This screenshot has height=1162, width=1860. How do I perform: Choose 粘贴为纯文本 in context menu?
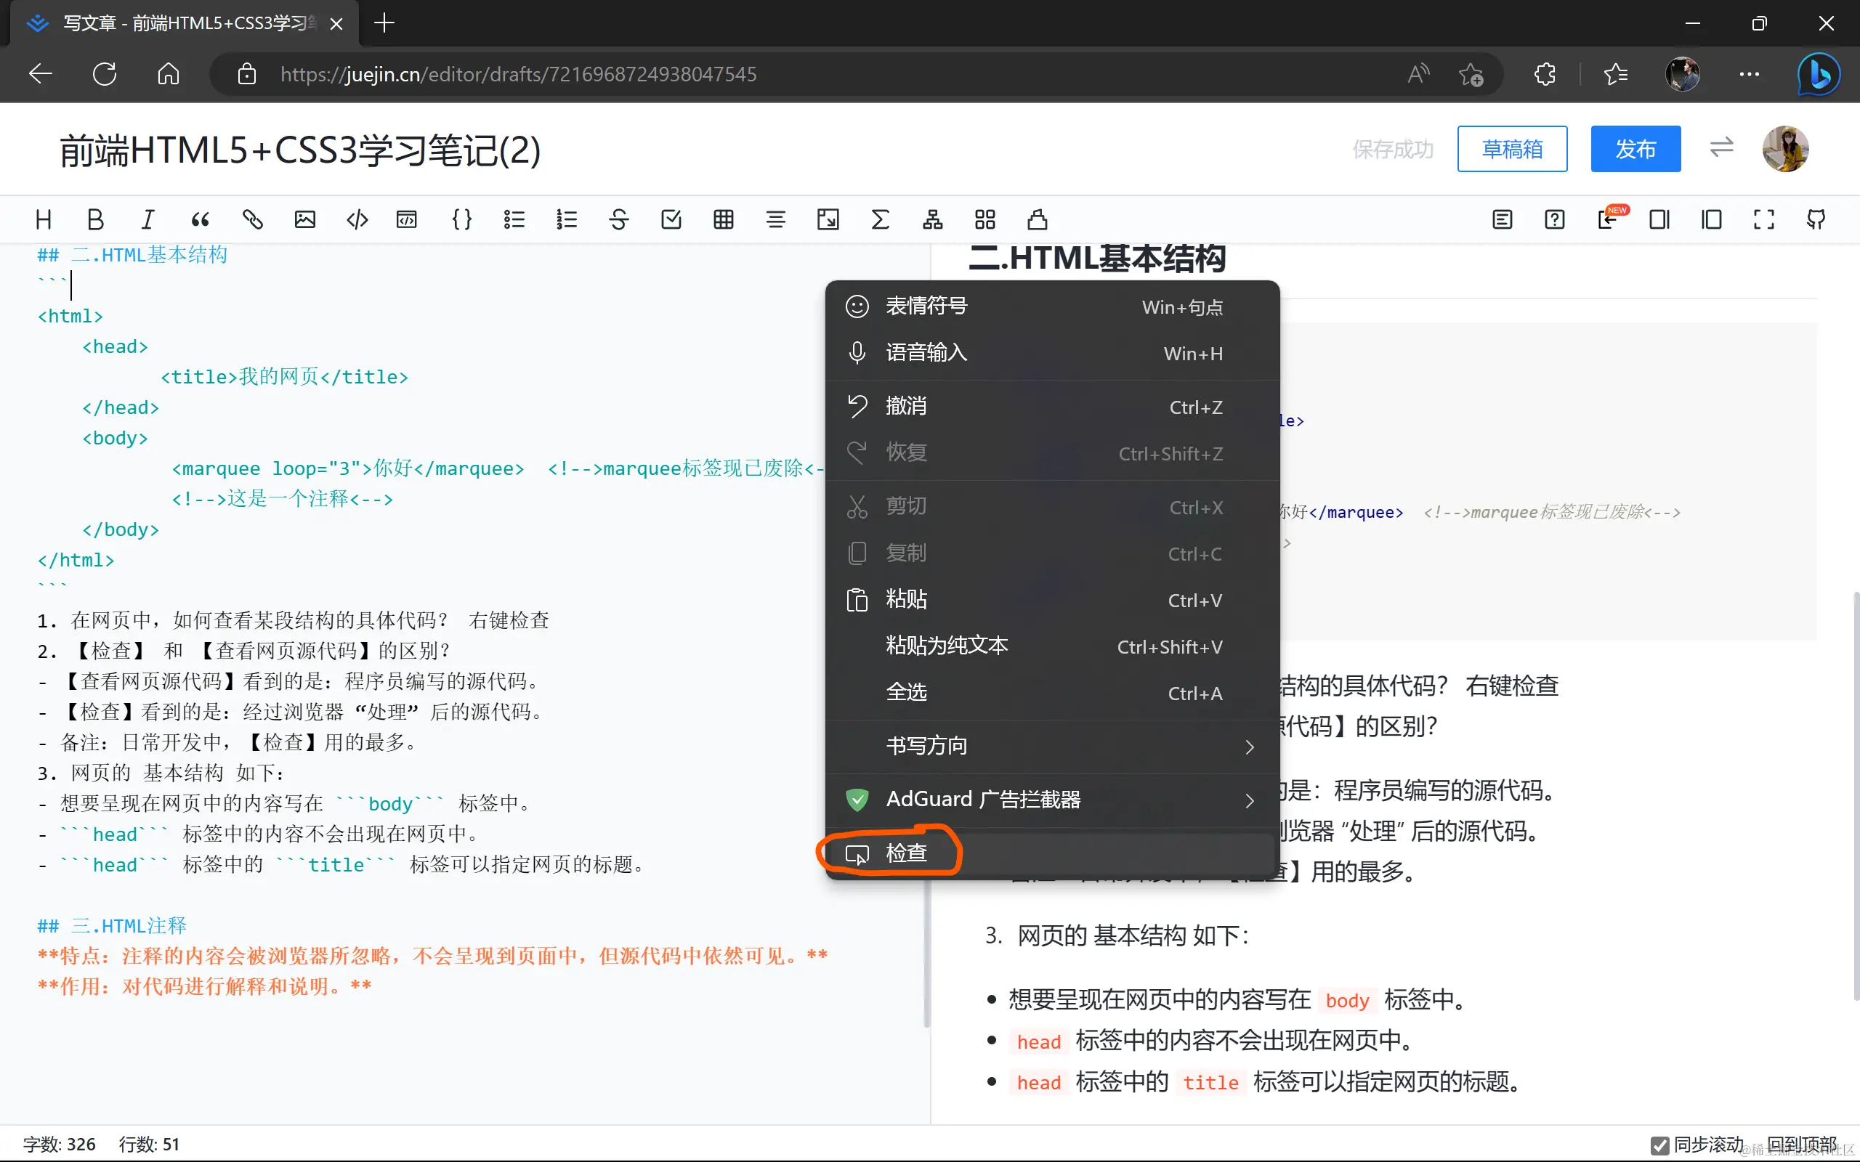click(947, 646)
